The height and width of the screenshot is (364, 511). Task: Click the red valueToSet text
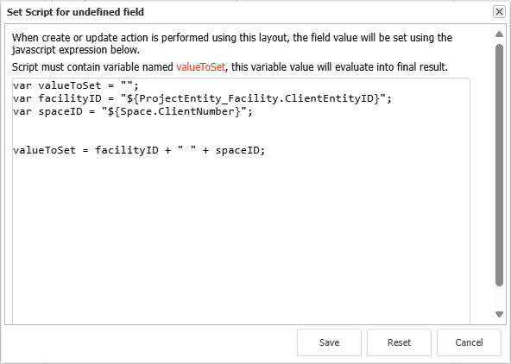point(201,67)
